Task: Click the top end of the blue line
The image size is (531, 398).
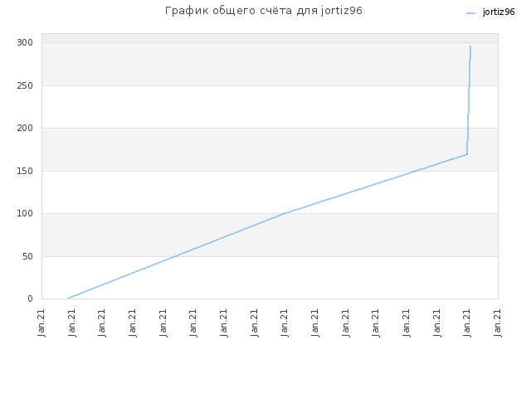Action: pos(470,46)
